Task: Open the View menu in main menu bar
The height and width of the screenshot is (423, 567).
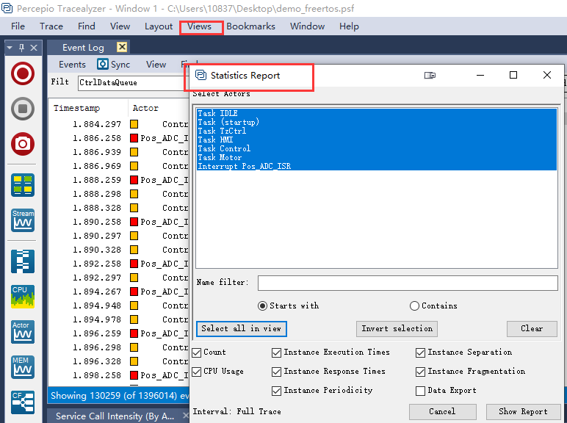Action: tap(120, 26)
